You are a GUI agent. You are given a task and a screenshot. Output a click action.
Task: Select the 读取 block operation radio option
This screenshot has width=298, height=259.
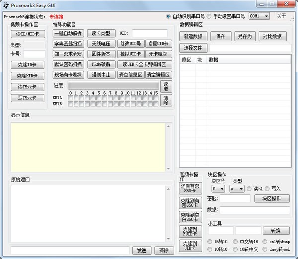(x=250, y=189)
